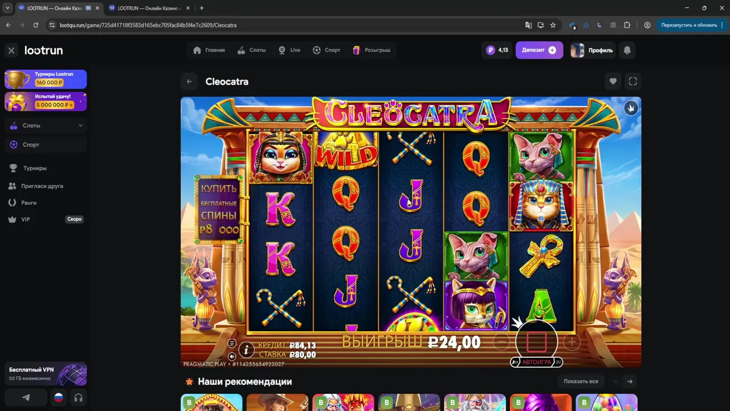Screen dimensions: 730x411
Task: Open Турниры in the sidebar
Action: click(x=34, y=168)
